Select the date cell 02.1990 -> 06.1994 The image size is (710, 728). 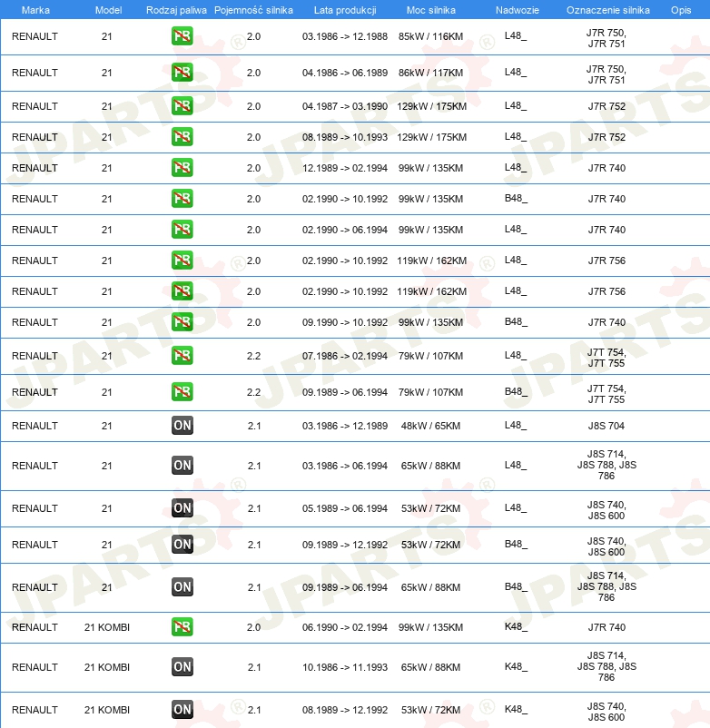pyautogui.click(x=345, y=230)
